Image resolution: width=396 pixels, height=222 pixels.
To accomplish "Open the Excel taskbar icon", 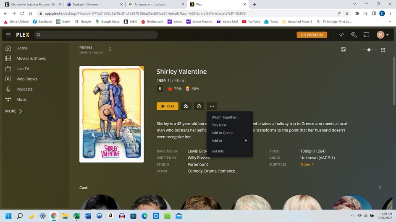I will coord(76,216).
